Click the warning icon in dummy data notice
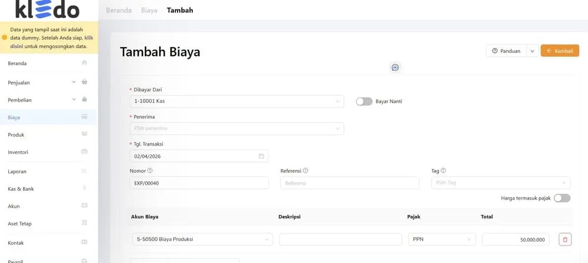588x263 pixels. pos(5,38)
